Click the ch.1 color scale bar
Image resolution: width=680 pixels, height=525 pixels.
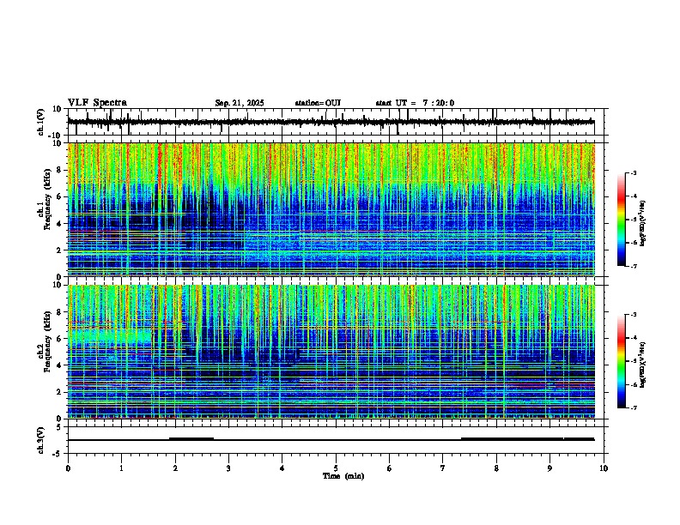[622, 220]
